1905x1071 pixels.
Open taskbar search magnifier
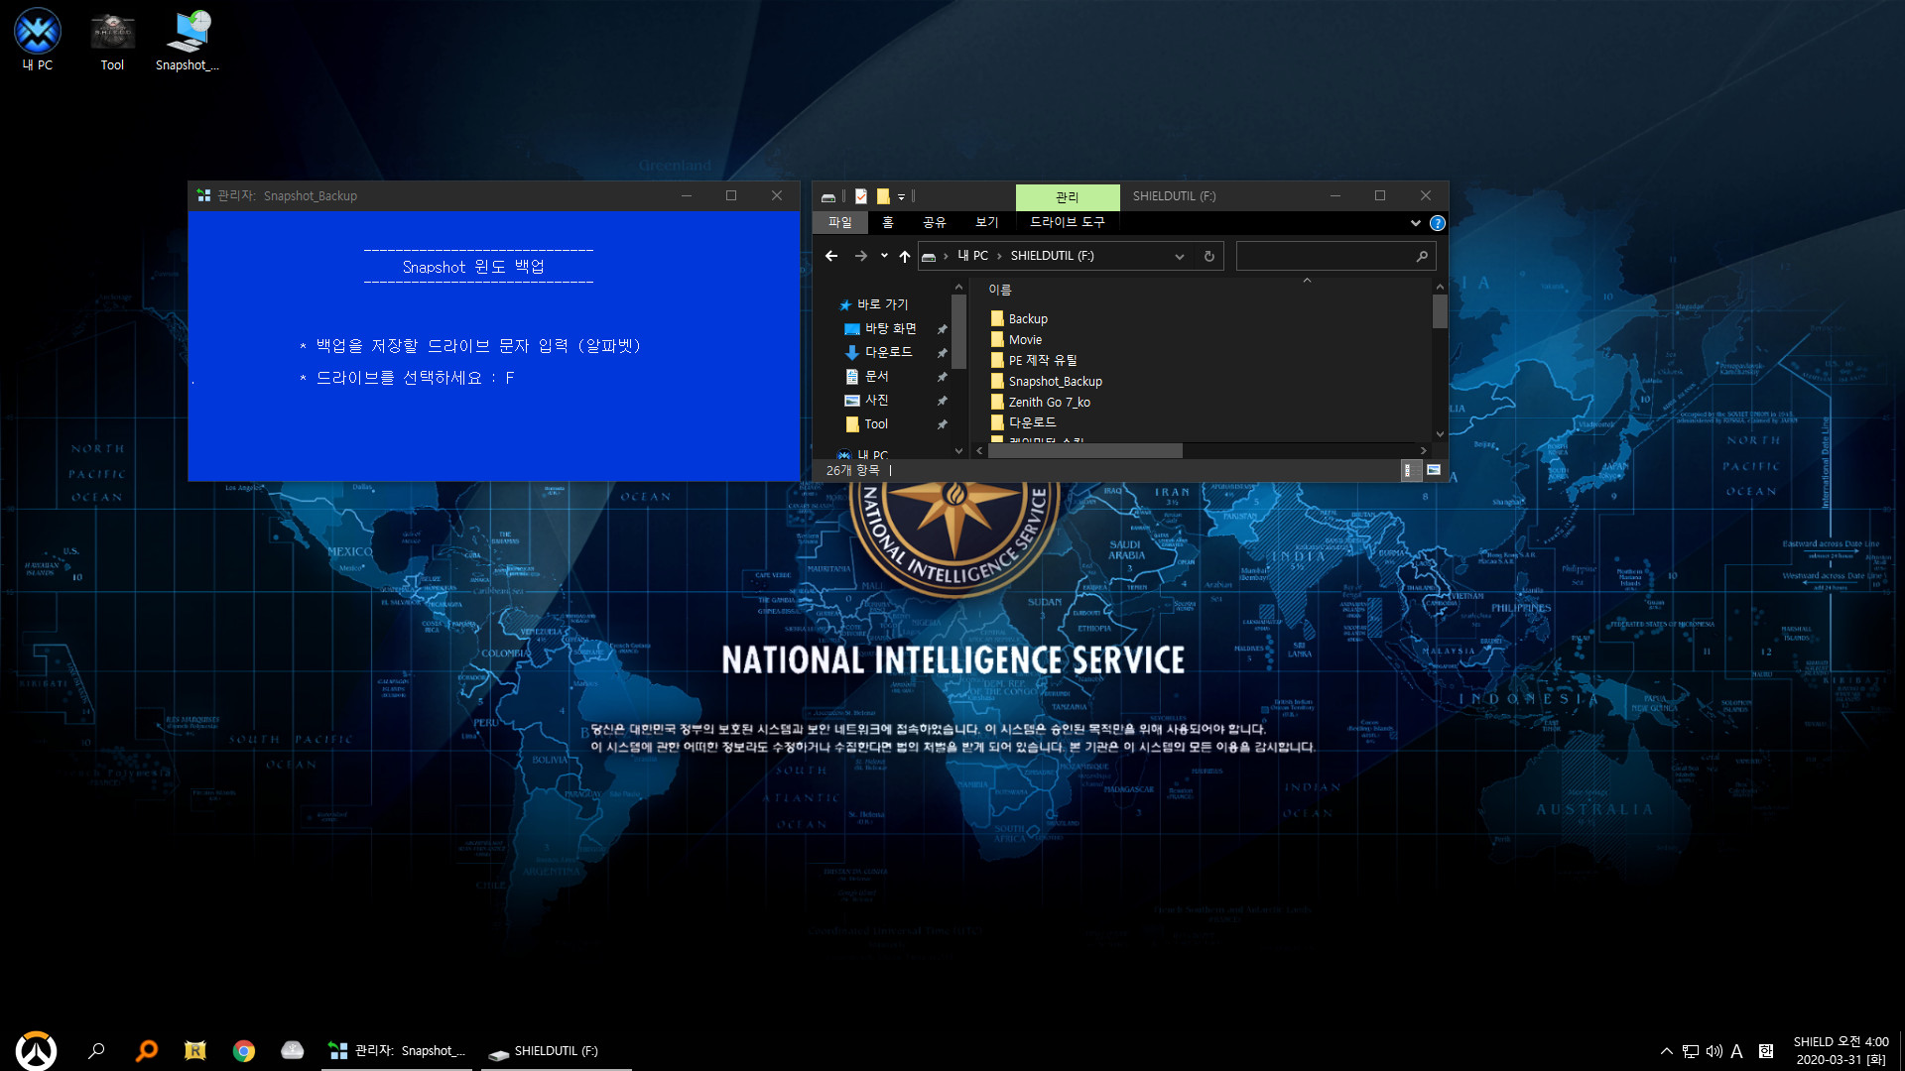(96, 1050)
